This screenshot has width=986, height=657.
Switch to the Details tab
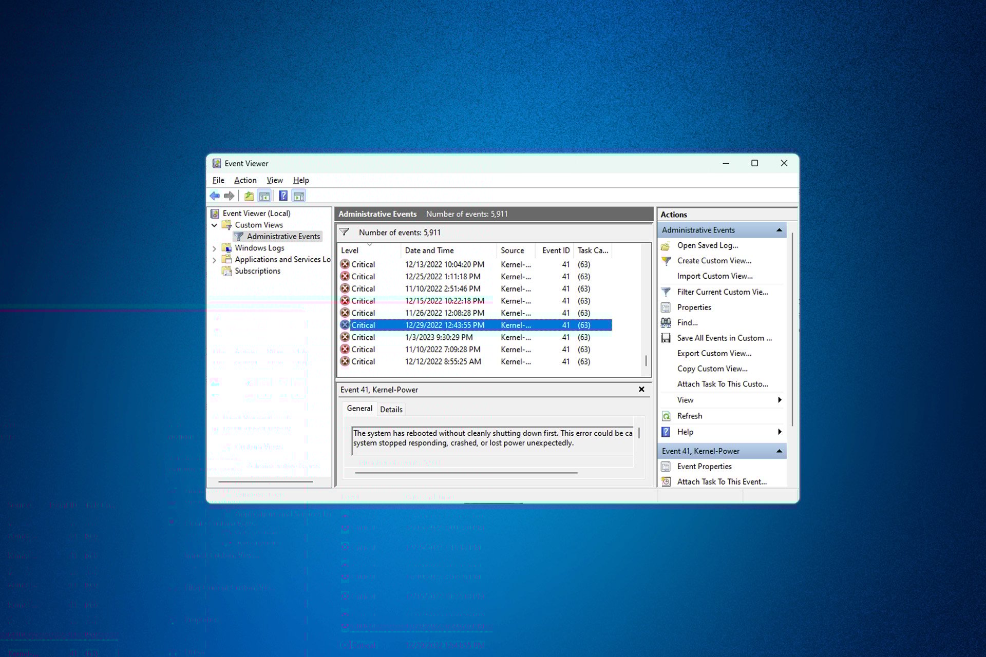(x=391, y=410)
